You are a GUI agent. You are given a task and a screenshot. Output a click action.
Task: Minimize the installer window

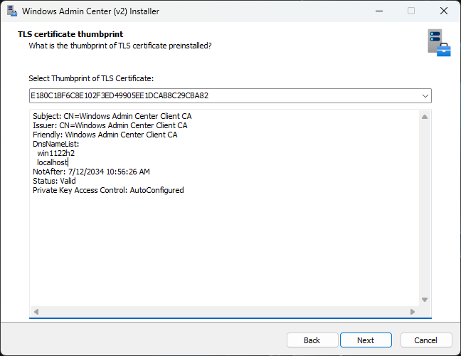point(379,11)
